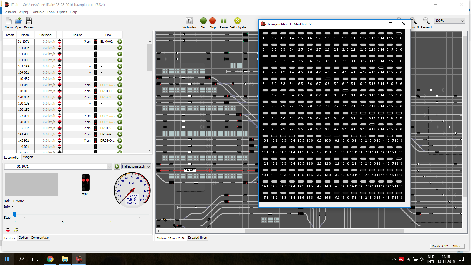The height and width of the screenshot is (265, 471).
Task: Toggle feedback sensor 10.5
Action: pos(301,136)
